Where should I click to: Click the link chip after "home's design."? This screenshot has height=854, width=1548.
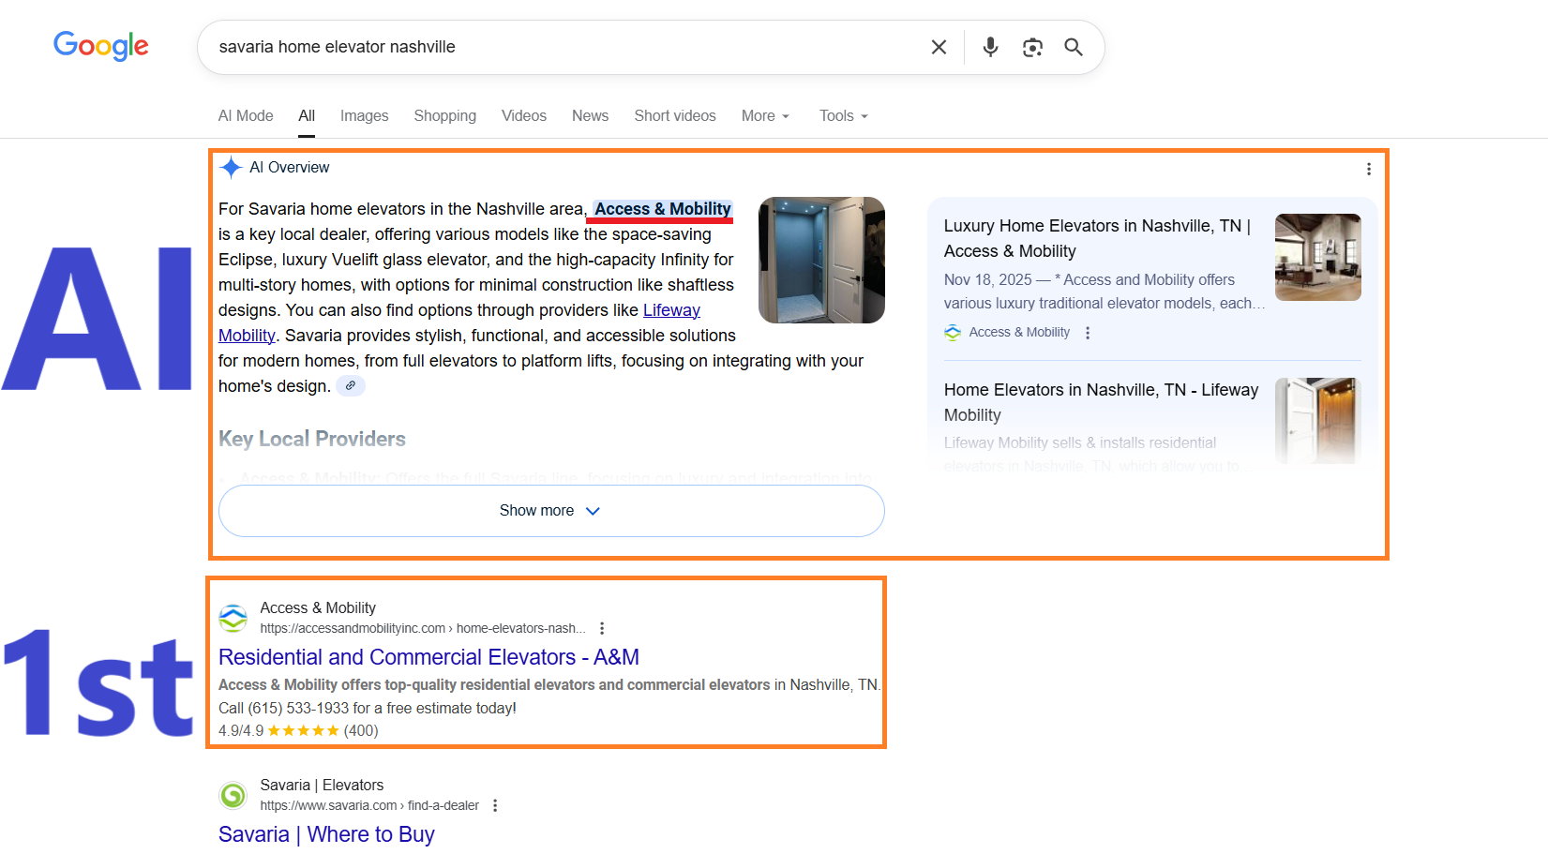(351, 385)
